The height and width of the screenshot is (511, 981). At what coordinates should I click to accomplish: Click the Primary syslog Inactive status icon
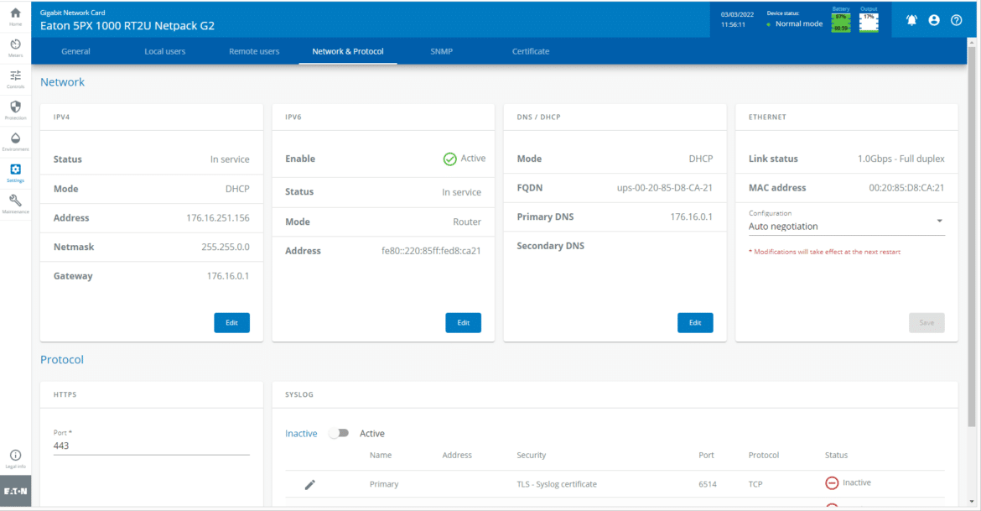pos(832,482)
